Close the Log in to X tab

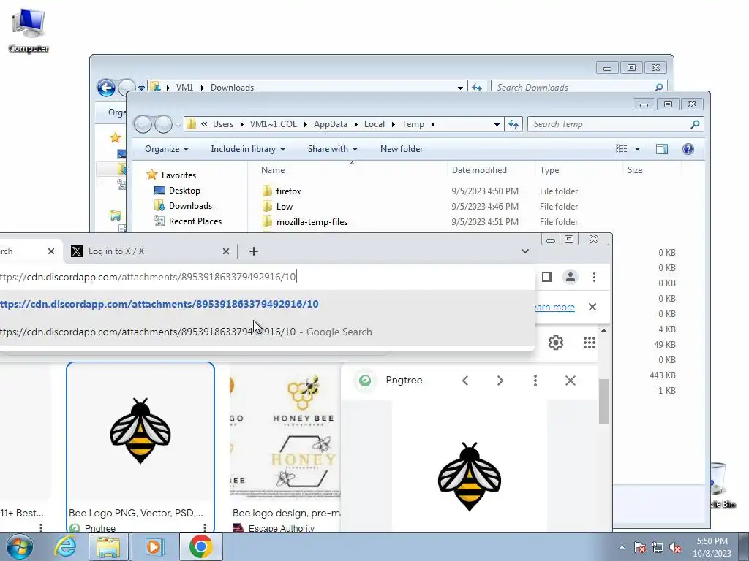(x=226, y=251)
